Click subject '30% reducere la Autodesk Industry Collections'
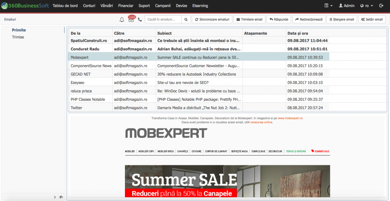Screen dimensions: 390x201 [x=197, y=74]
